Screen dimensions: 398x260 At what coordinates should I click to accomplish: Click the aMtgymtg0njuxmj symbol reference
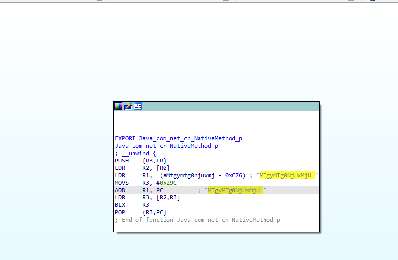189,175
